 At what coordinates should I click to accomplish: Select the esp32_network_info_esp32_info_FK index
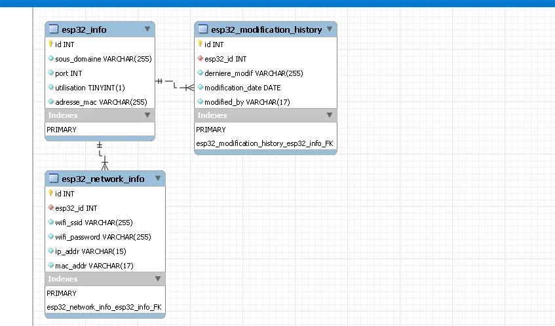tap(105, 307)
